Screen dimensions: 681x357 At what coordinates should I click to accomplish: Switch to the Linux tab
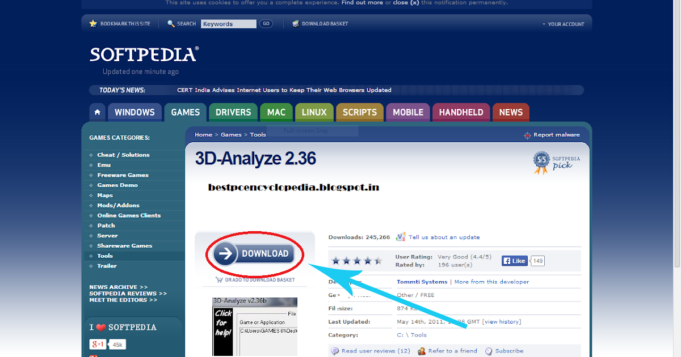[x=314, y=112]
